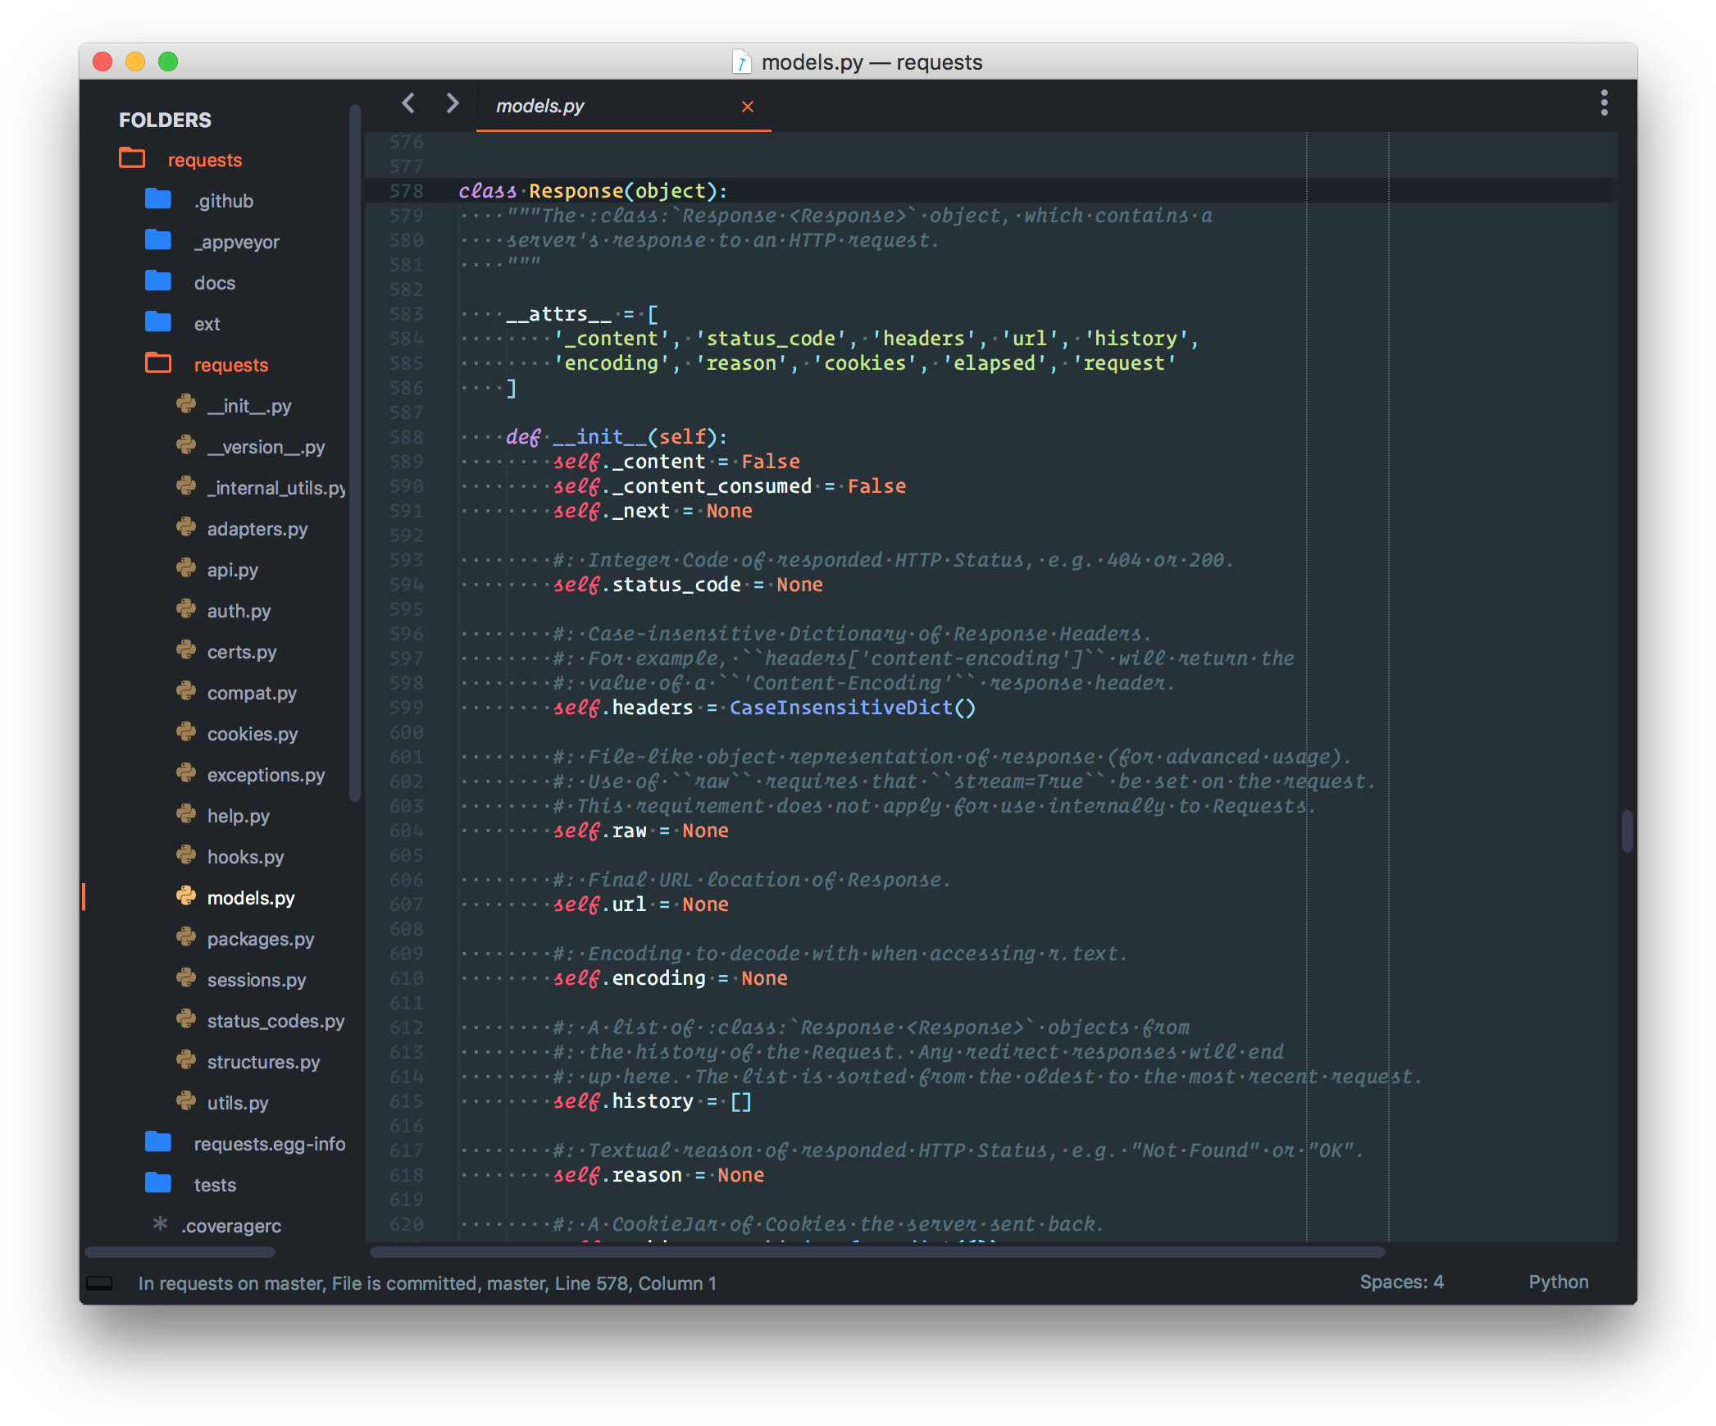Viewport: 1716px width, 1426px height.
Task: Open help.py file
Action: (x=239, y=816)
